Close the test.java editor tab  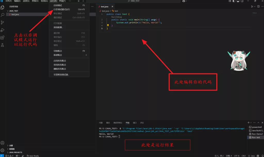point(112,6)
